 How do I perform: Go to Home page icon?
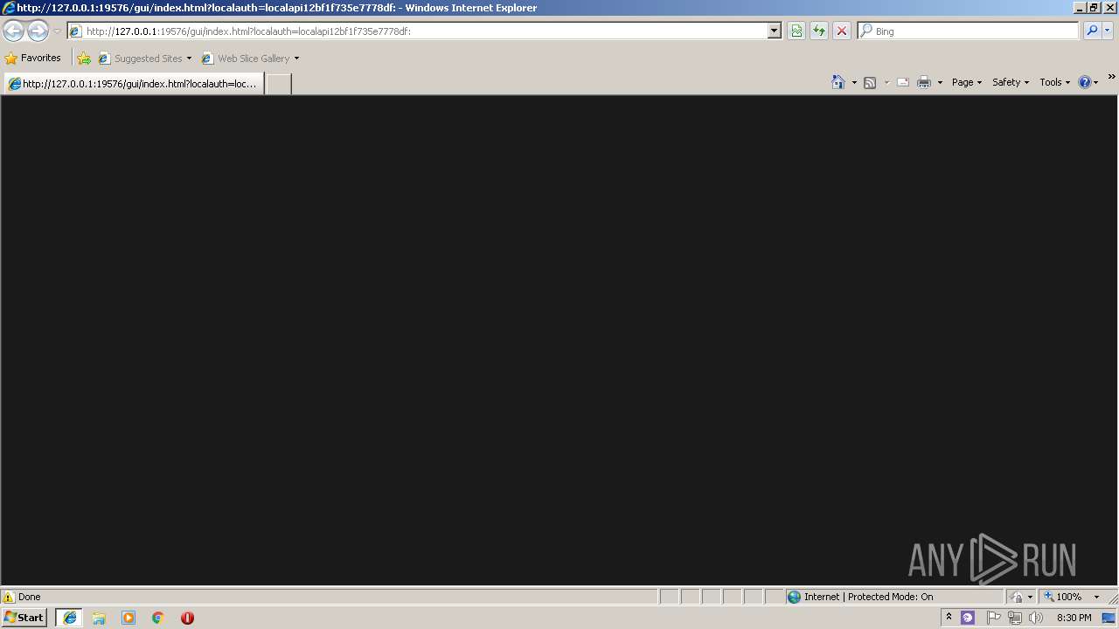(838, 82)
